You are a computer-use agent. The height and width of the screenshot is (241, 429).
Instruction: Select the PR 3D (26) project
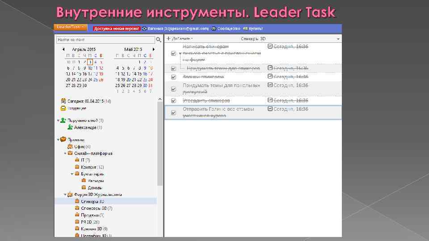coord(90,222)
